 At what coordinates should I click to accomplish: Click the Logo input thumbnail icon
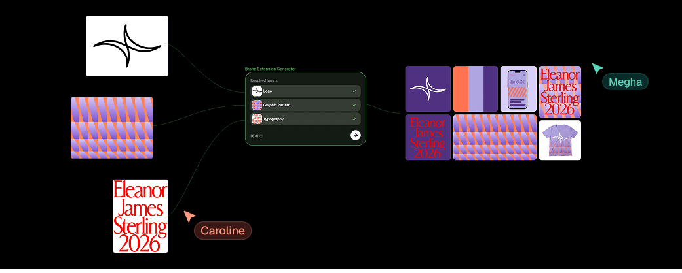point(257,91)
